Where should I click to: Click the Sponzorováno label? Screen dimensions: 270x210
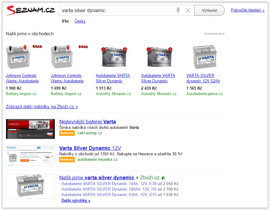pyautogui.click(x=214, y=33)
